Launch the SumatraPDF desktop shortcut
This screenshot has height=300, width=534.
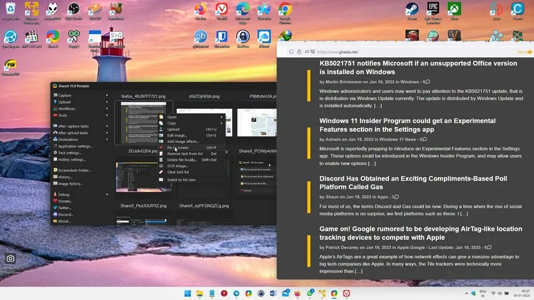[x=10, y=67]
